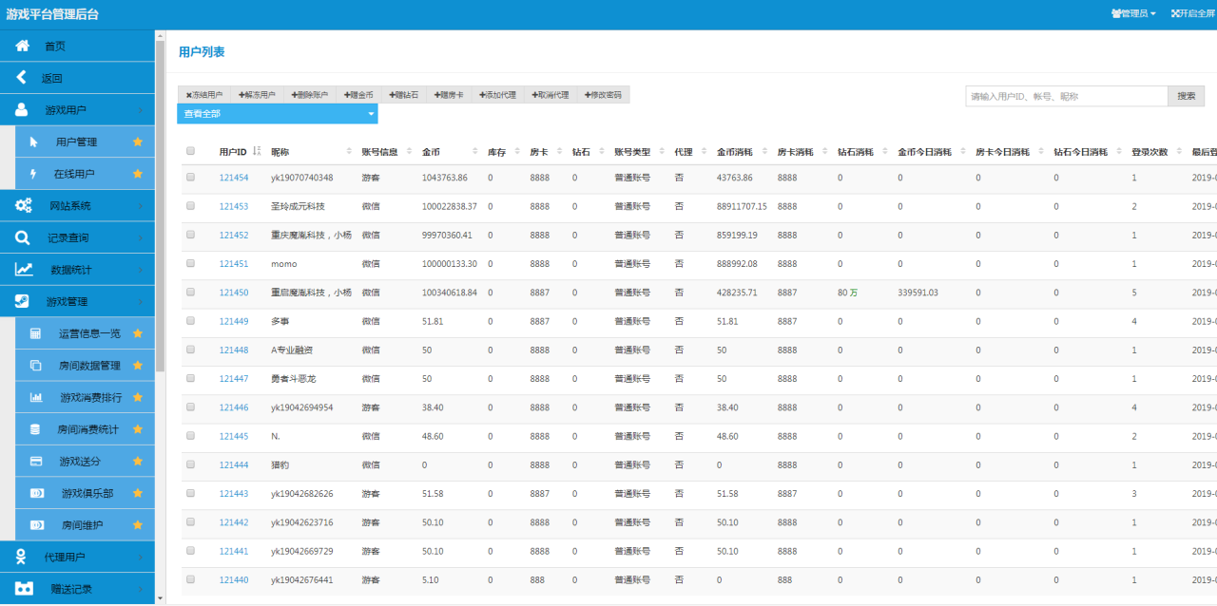
Task: Click the sort icon next to 用户ID header
Action: tap(257, 151)
